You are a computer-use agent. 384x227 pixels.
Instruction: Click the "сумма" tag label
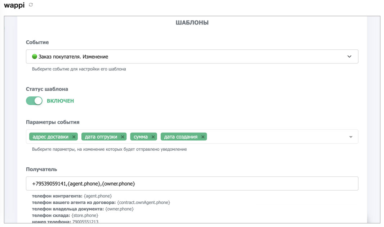tap(140, 137)
